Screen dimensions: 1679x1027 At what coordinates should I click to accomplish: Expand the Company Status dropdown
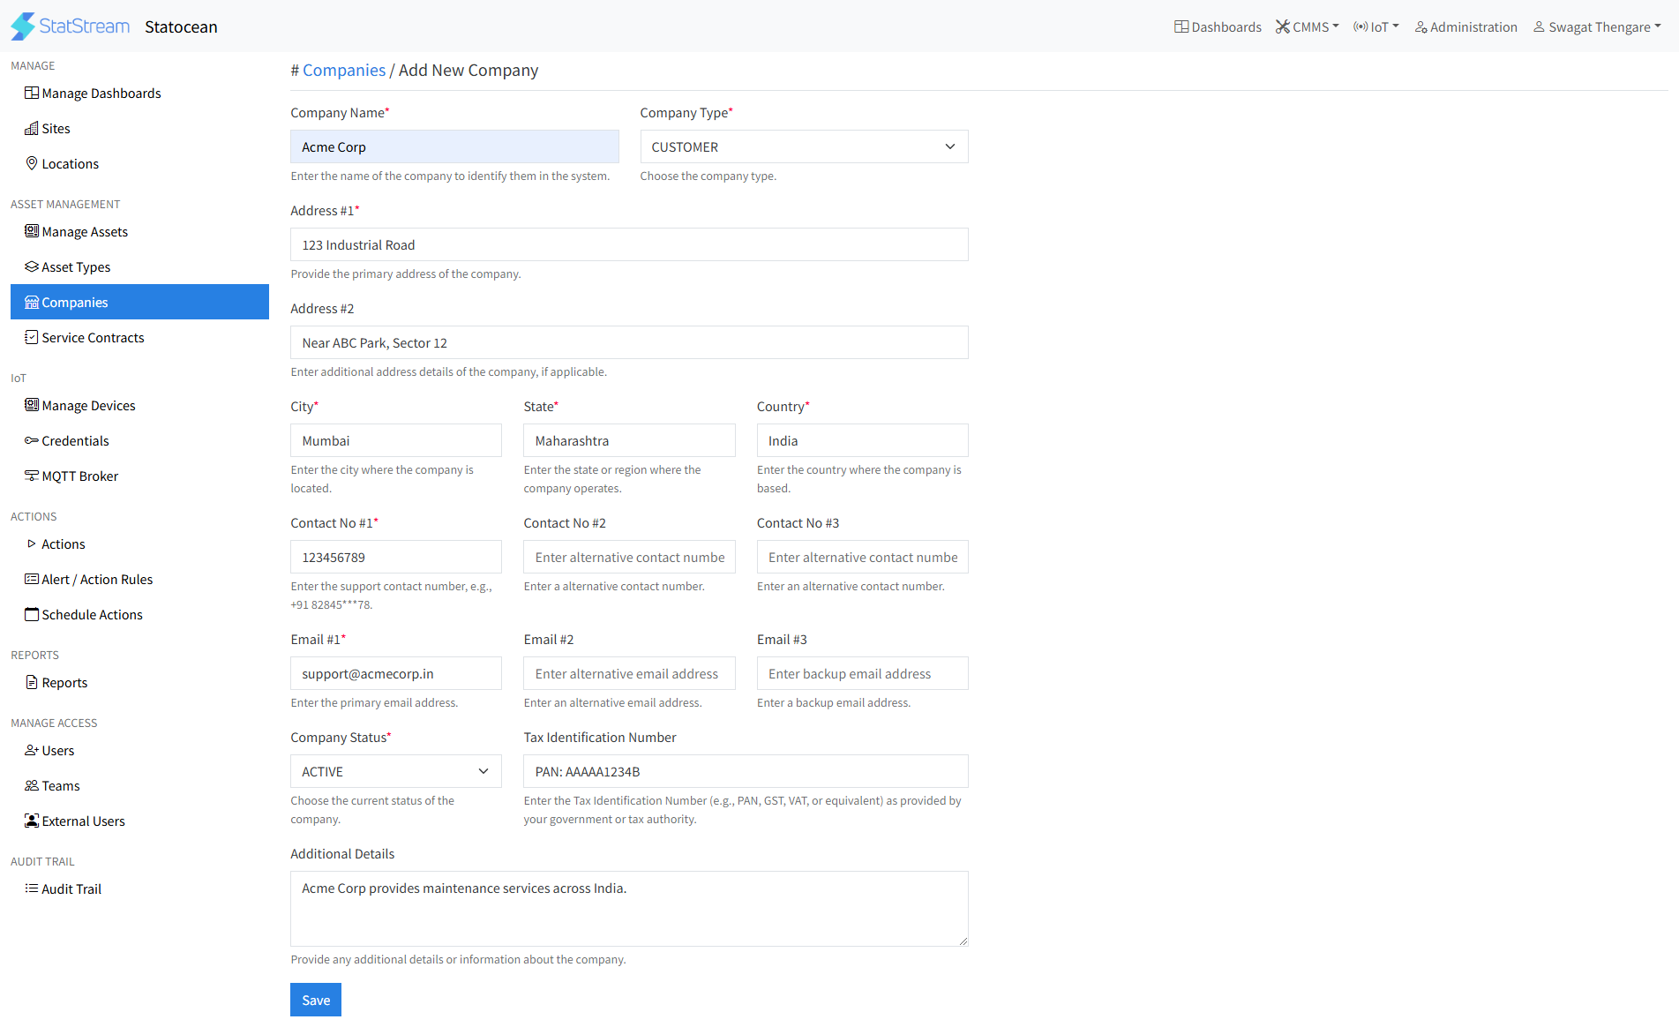click(x=395, y=771)
